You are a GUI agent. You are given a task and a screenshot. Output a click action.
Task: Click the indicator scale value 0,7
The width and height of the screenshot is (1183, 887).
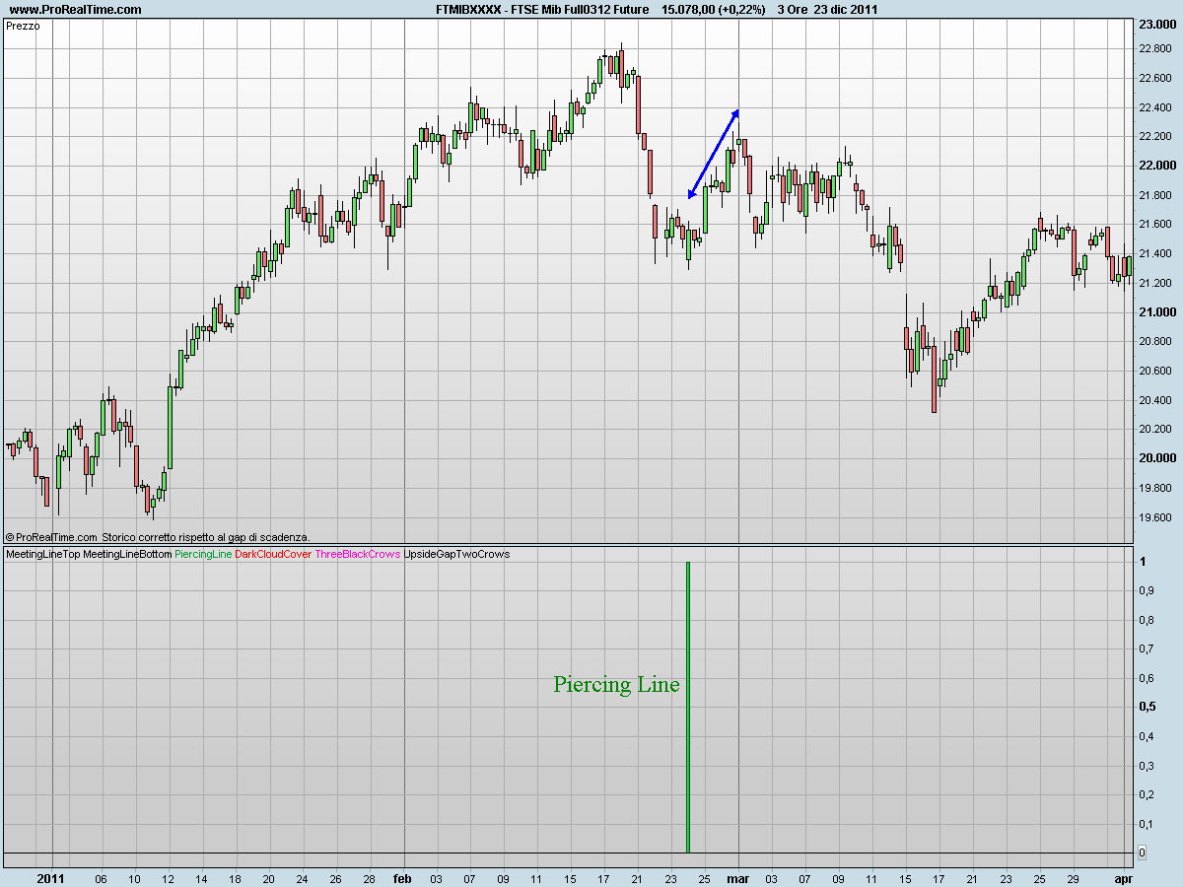[x=1147, y=649]
